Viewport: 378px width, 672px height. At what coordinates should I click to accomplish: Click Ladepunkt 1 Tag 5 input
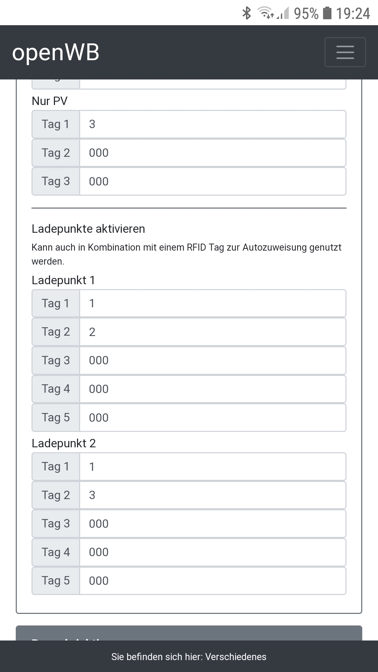point(213,418)
